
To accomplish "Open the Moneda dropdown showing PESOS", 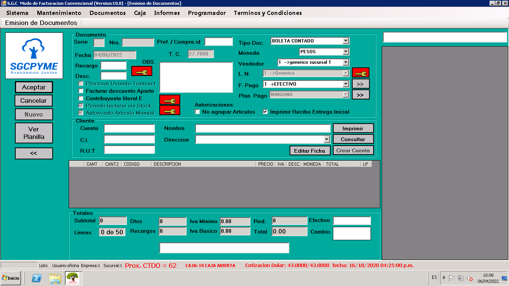I will pyautogui.click(x=346, y=51).
